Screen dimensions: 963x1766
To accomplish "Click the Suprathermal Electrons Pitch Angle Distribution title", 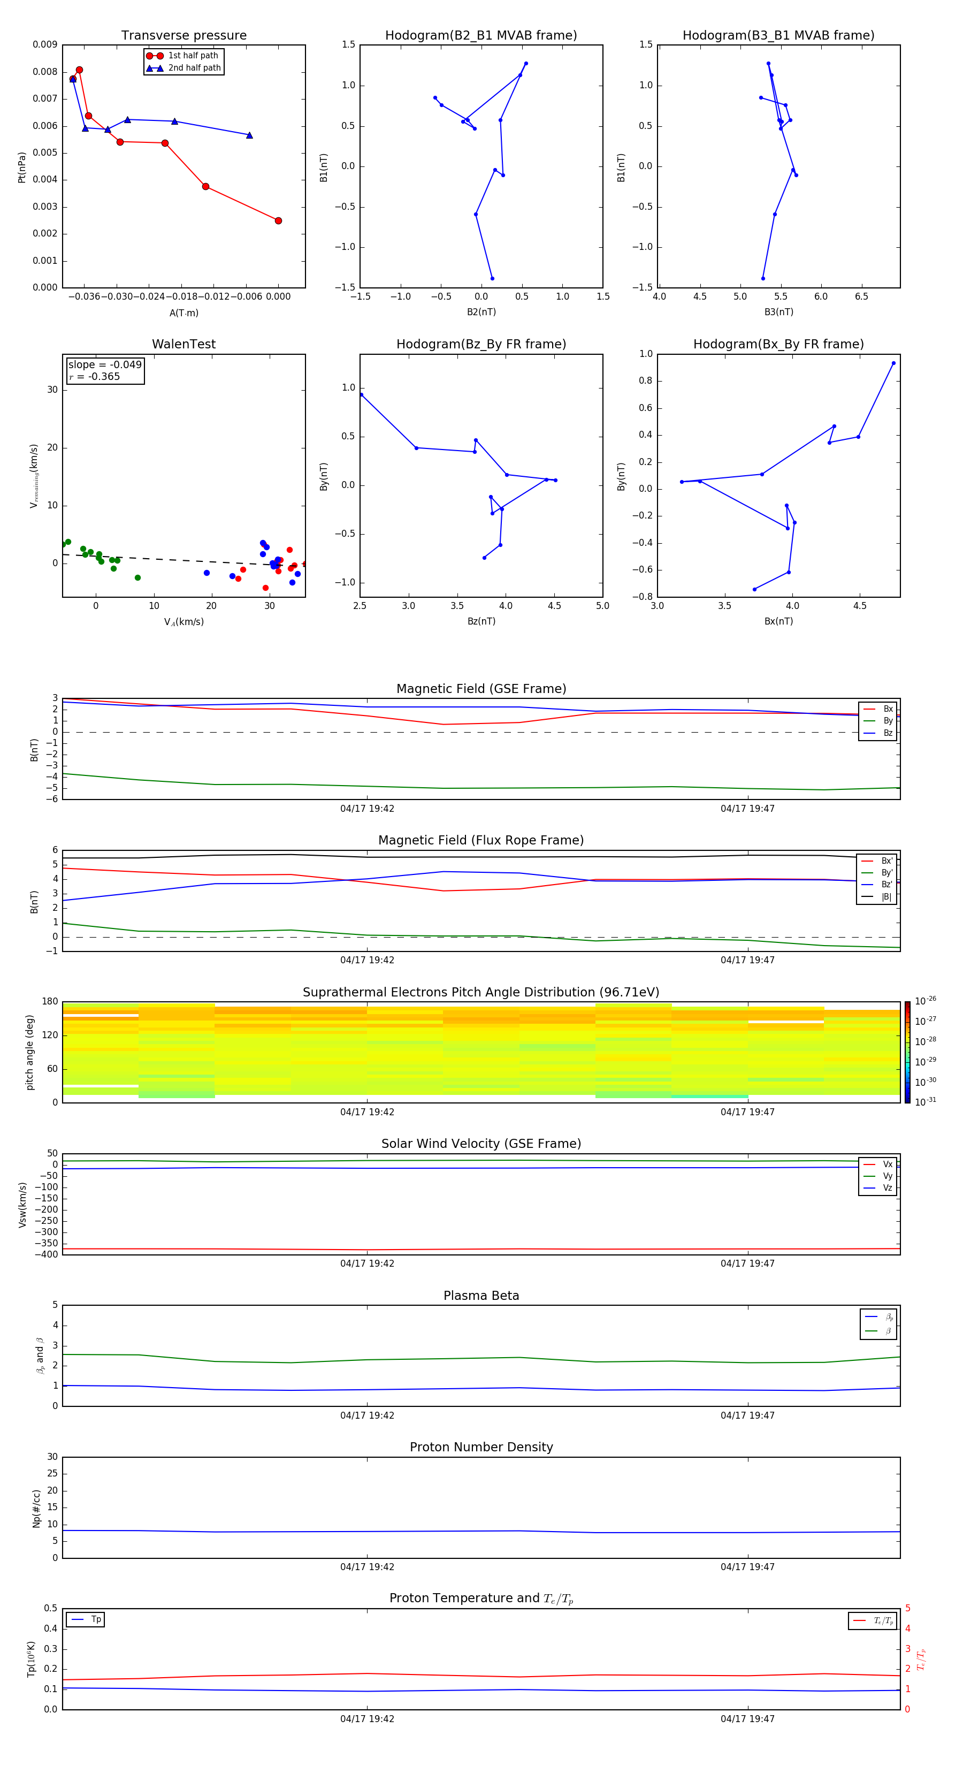I will (481, 992).
